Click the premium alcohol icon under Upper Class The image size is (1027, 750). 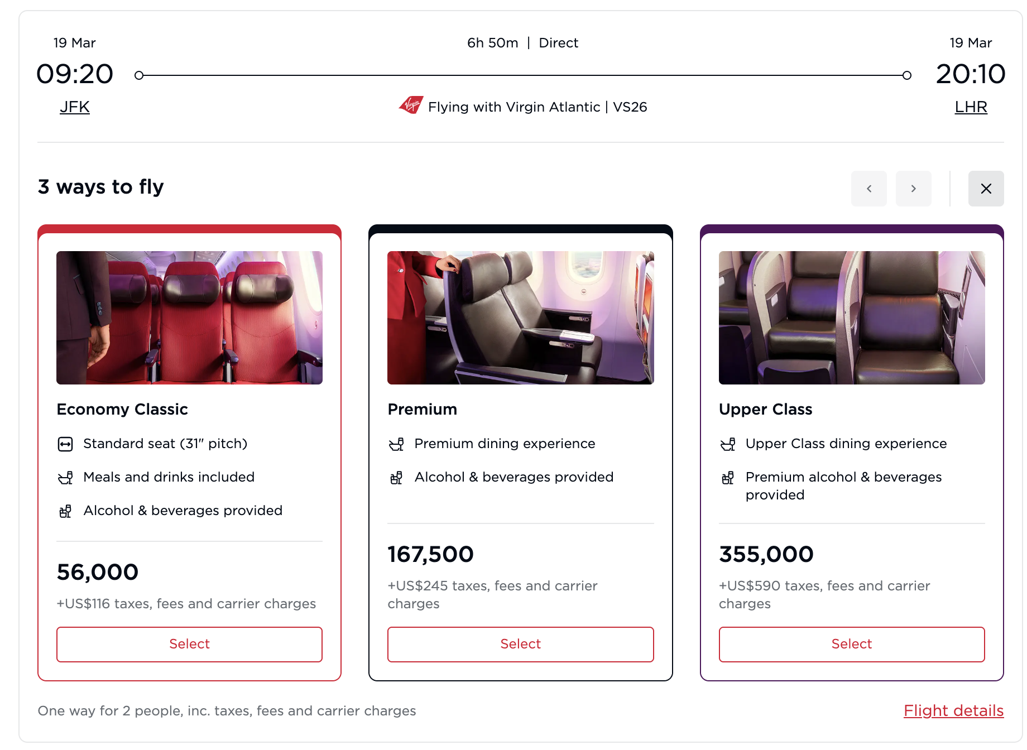[728, 477]
